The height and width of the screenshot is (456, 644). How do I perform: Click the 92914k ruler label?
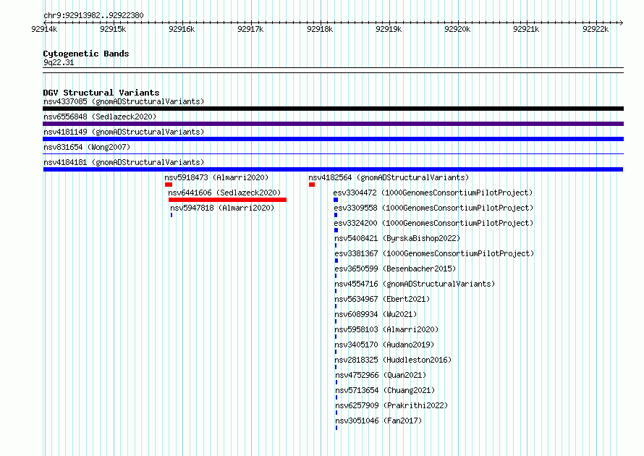pyautogui.click(x=44, y=29)
